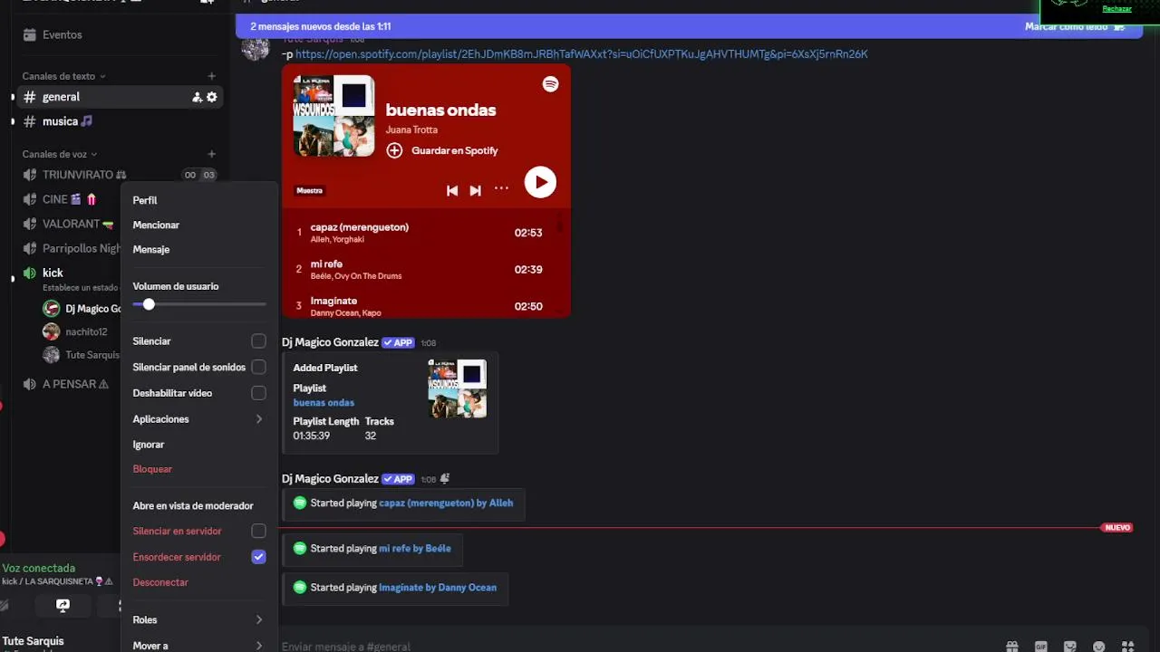
Task: Click Spotify logo on embed card
Action: [550, 83]
